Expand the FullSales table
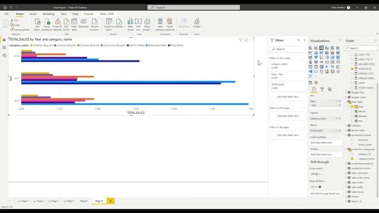The image size is (379, 213). pyautogui.click(x=346, y=125)
